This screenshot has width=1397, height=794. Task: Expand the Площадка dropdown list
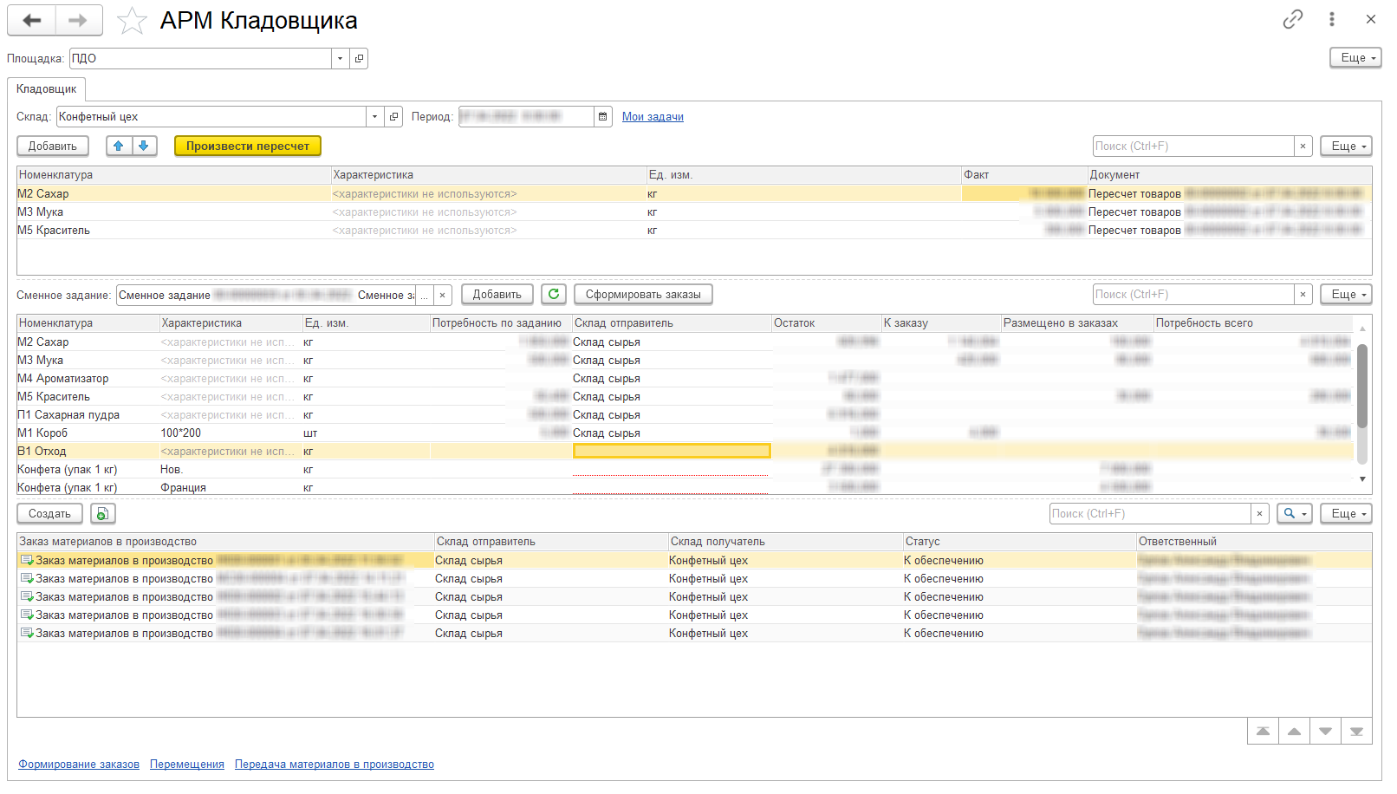(340, 58)
